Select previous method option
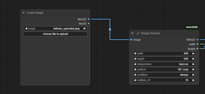The image size is (205, 94). click(x=135, y=70)
